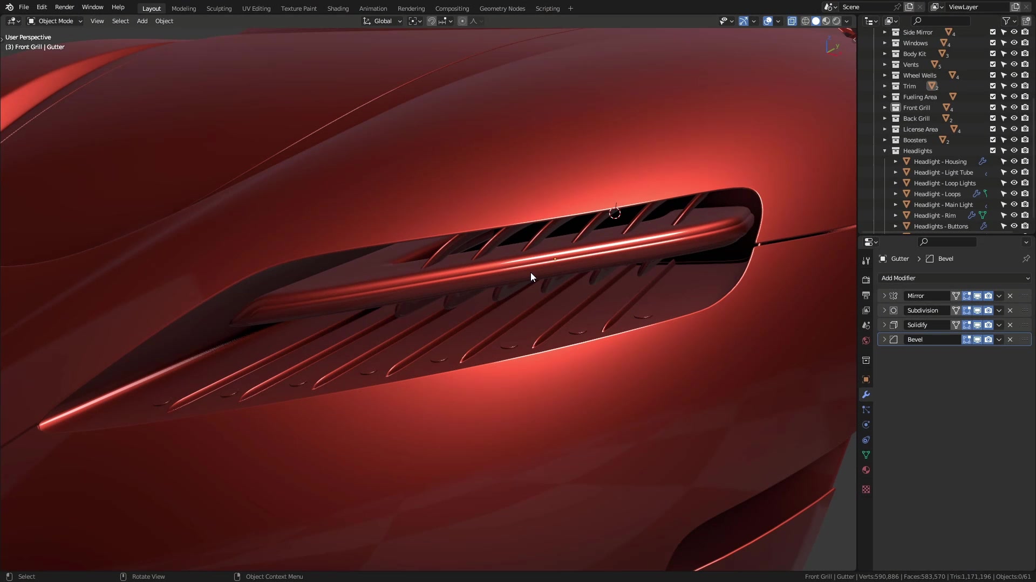1036x582 pixels.
Task: Switch viewport to rendered shading
Action: tap(836, 21)
